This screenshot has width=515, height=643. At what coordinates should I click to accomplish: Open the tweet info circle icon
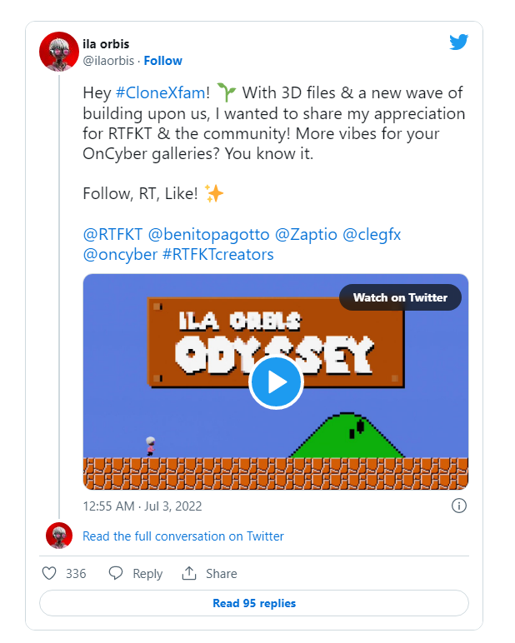[459, 506]
